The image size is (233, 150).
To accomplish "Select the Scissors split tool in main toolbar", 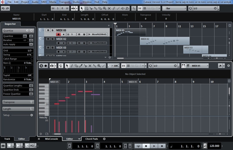I will [x=91, y=9].
